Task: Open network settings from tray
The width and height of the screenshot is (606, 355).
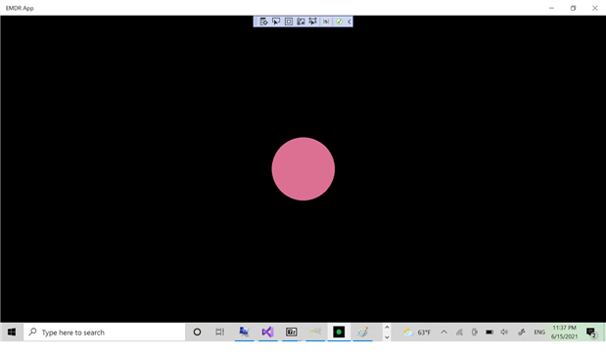Action: [459, 332]
